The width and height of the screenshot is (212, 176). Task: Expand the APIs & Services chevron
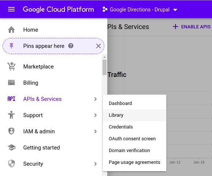tap(95, 99)
